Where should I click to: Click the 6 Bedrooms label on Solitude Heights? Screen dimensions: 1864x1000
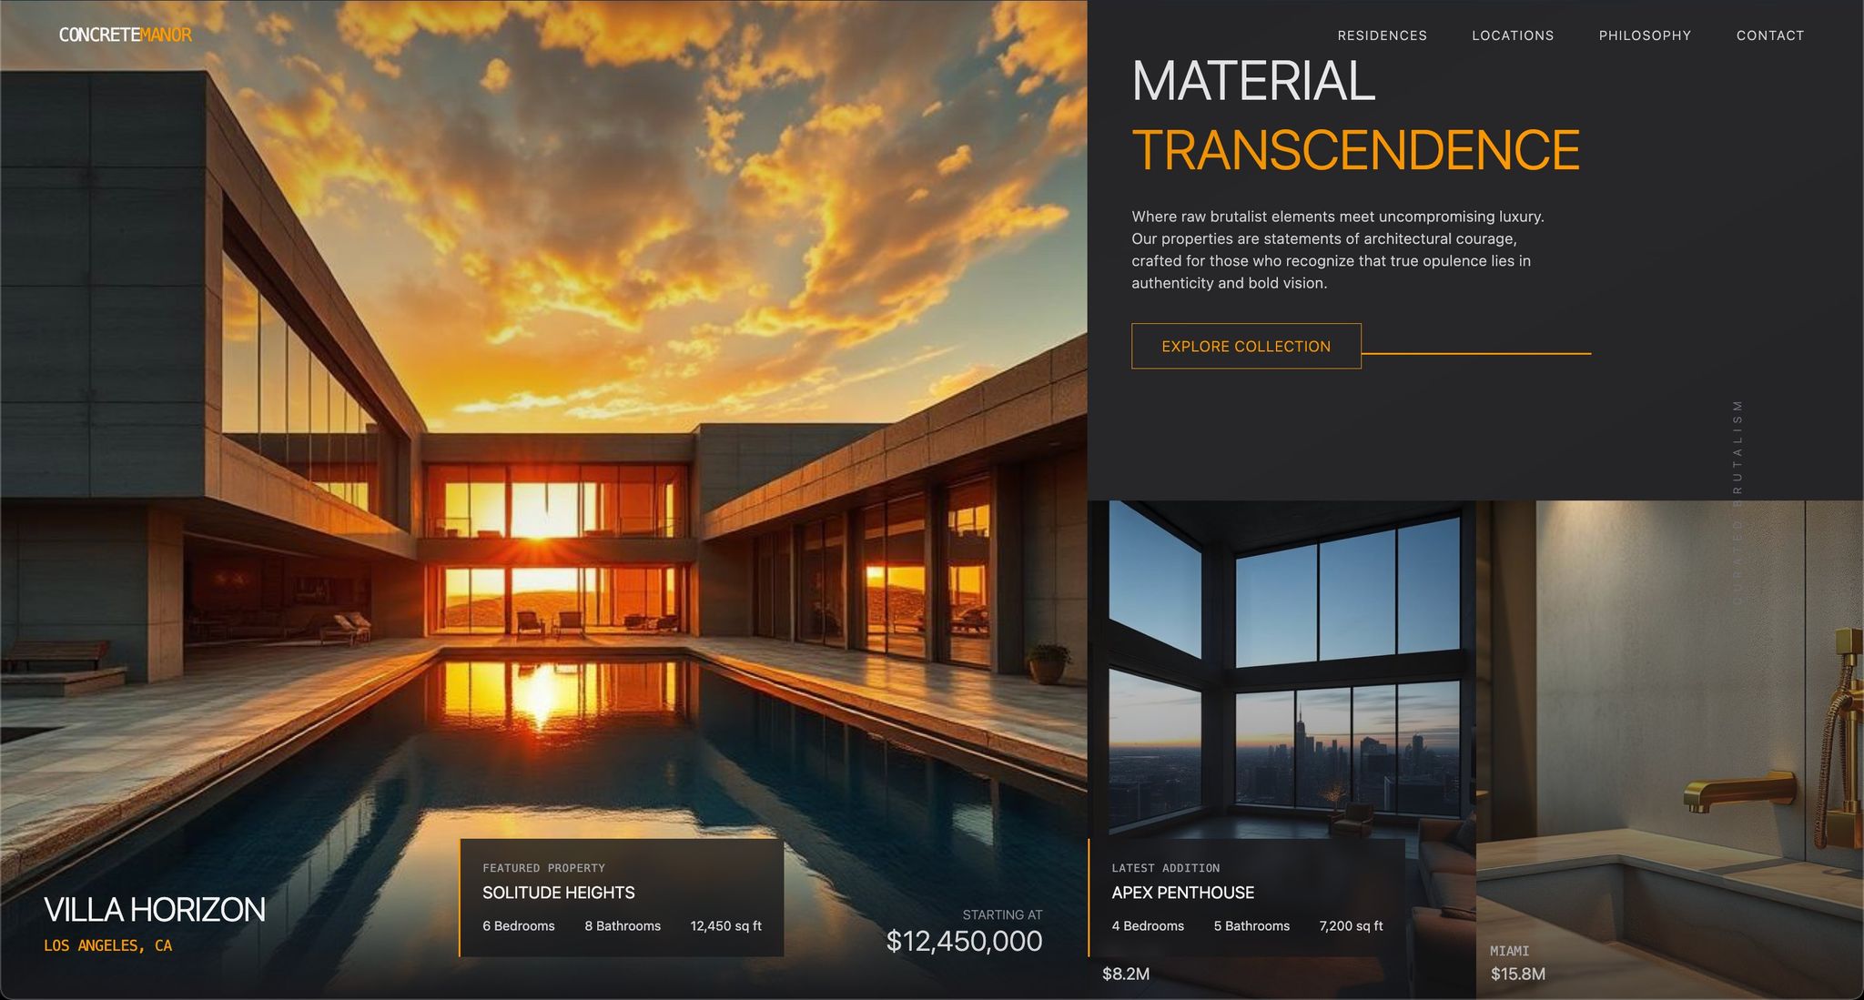pos(518,925)
